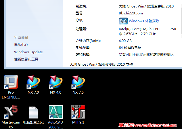Click the 安装内存(RAM): label

88,41
